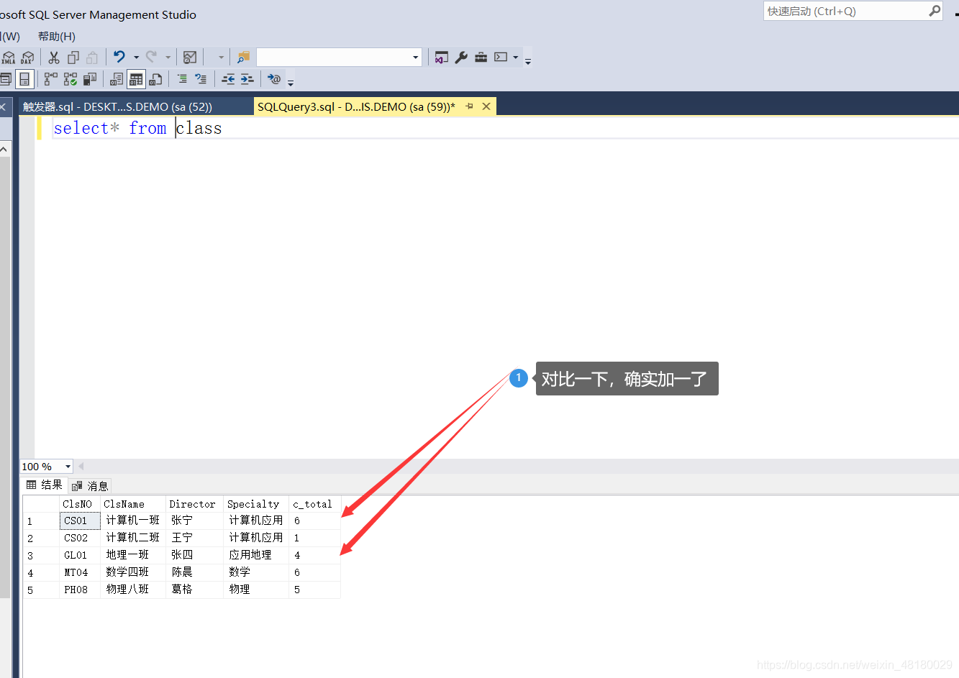This screenshot has height=678, width=959.
Task: Open the 100 % zoom dropdown
Action: 68,467
